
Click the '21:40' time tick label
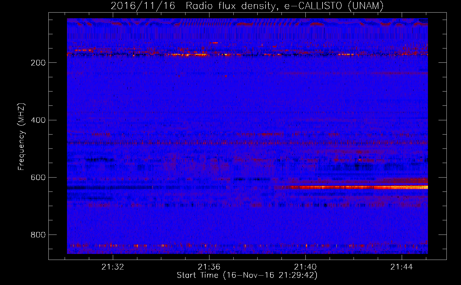coord(305,267)
